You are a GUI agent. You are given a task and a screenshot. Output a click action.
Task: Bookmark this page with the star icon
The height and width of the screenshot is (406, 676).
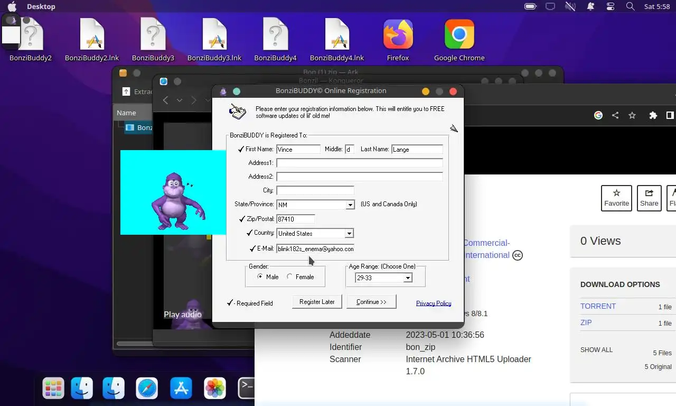632,115
